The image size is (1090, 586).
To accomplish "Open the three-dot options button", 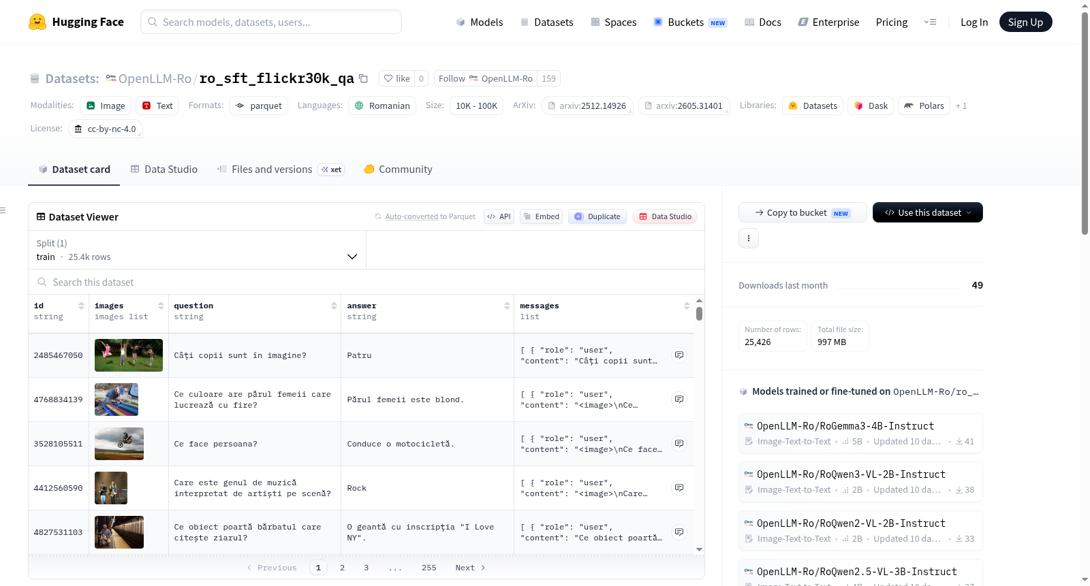I will (x=749, y=238).
